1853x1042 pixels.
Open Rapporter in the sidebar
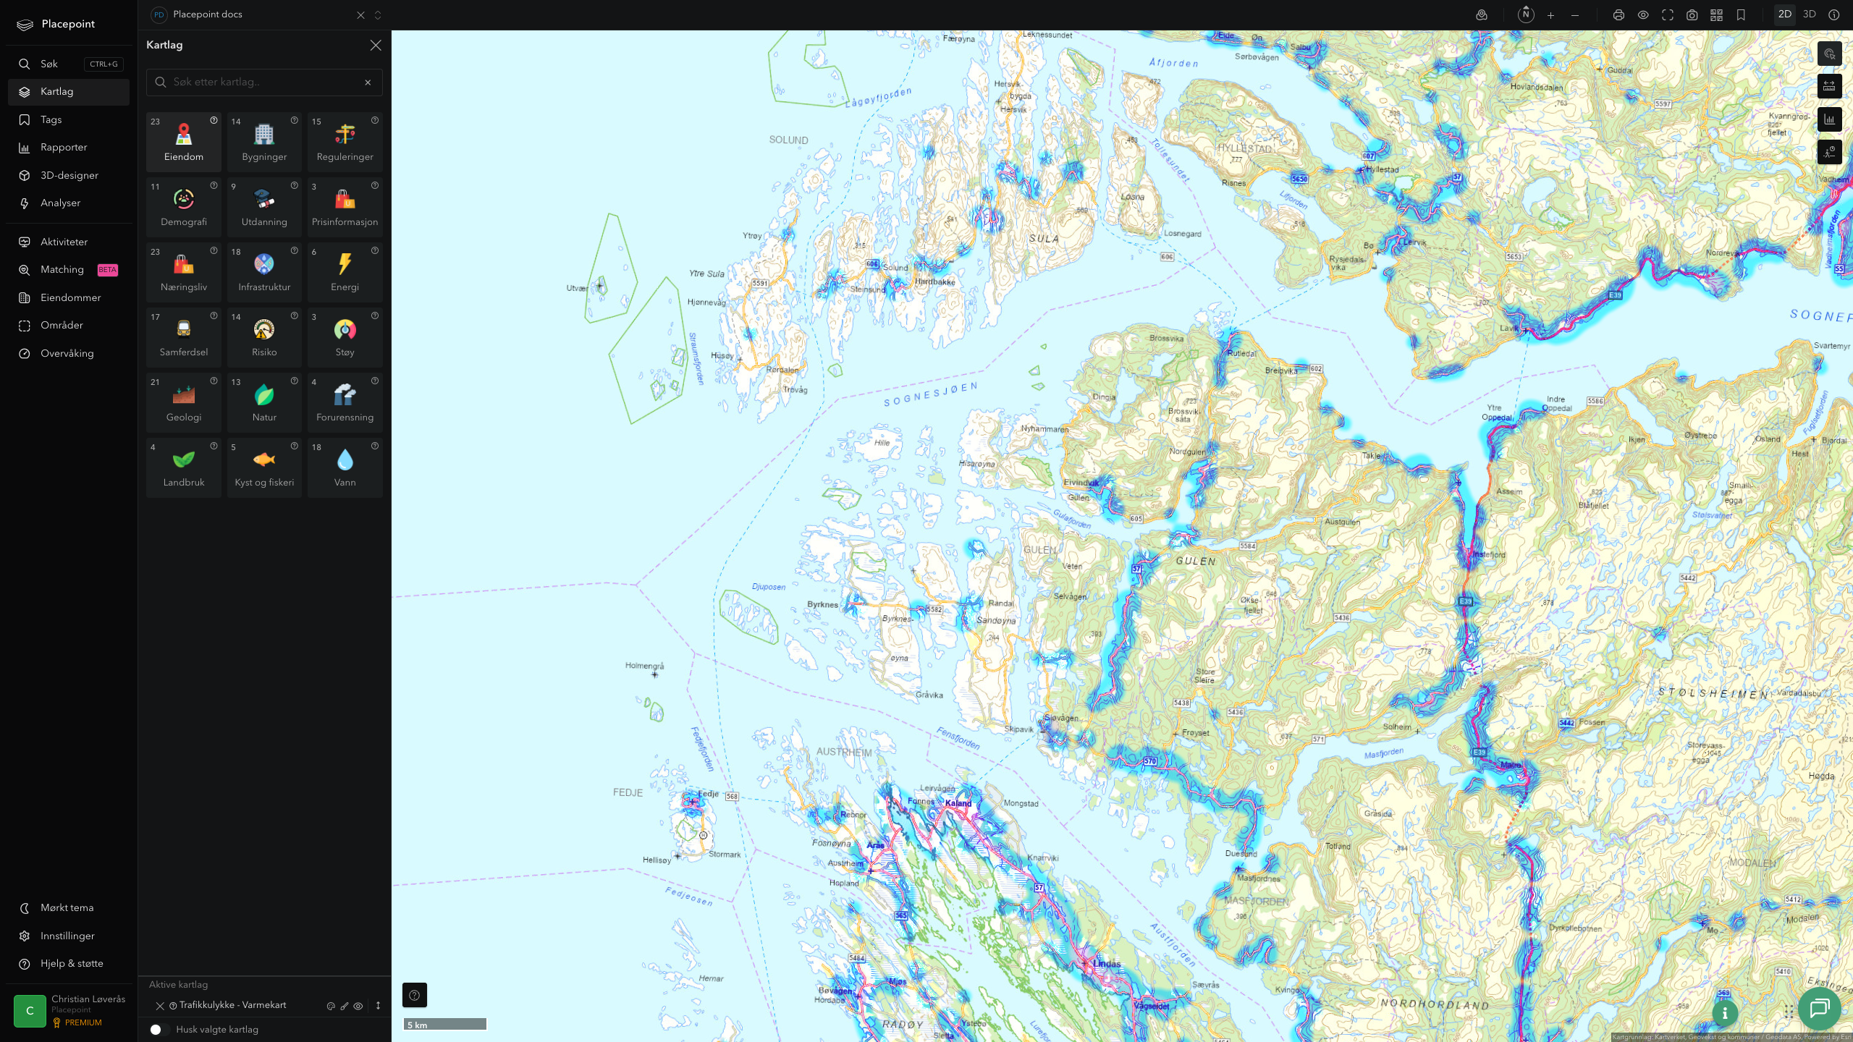(x=69, y=148)
